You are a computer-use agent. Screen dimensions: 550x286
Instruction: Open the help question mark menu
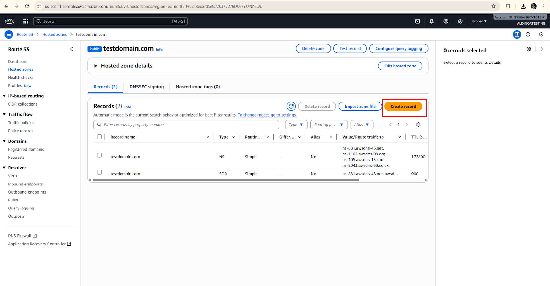(x=446, y=21)
